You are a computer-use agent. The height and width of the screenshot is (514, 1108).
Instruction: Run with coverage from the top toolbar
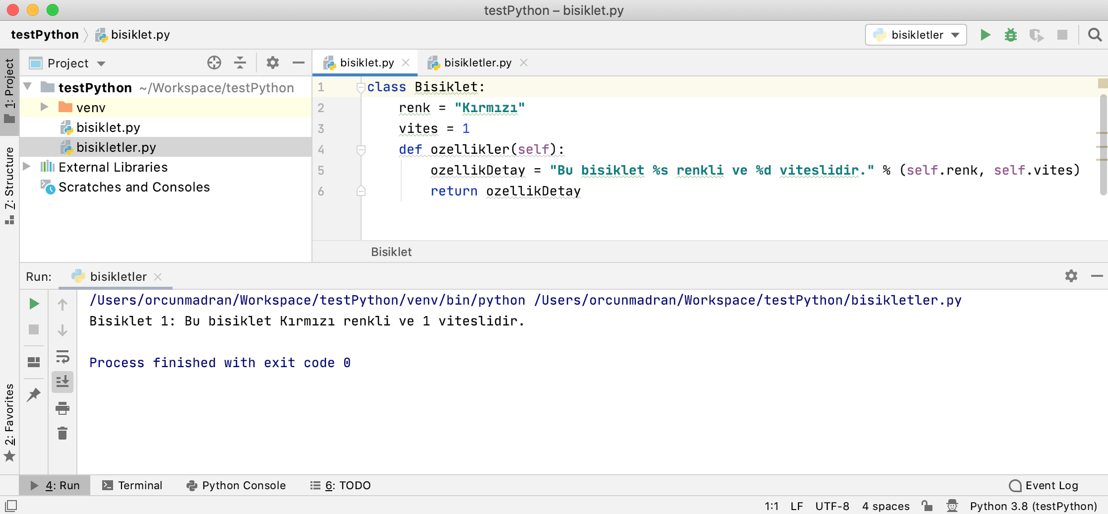[1037, 35]
